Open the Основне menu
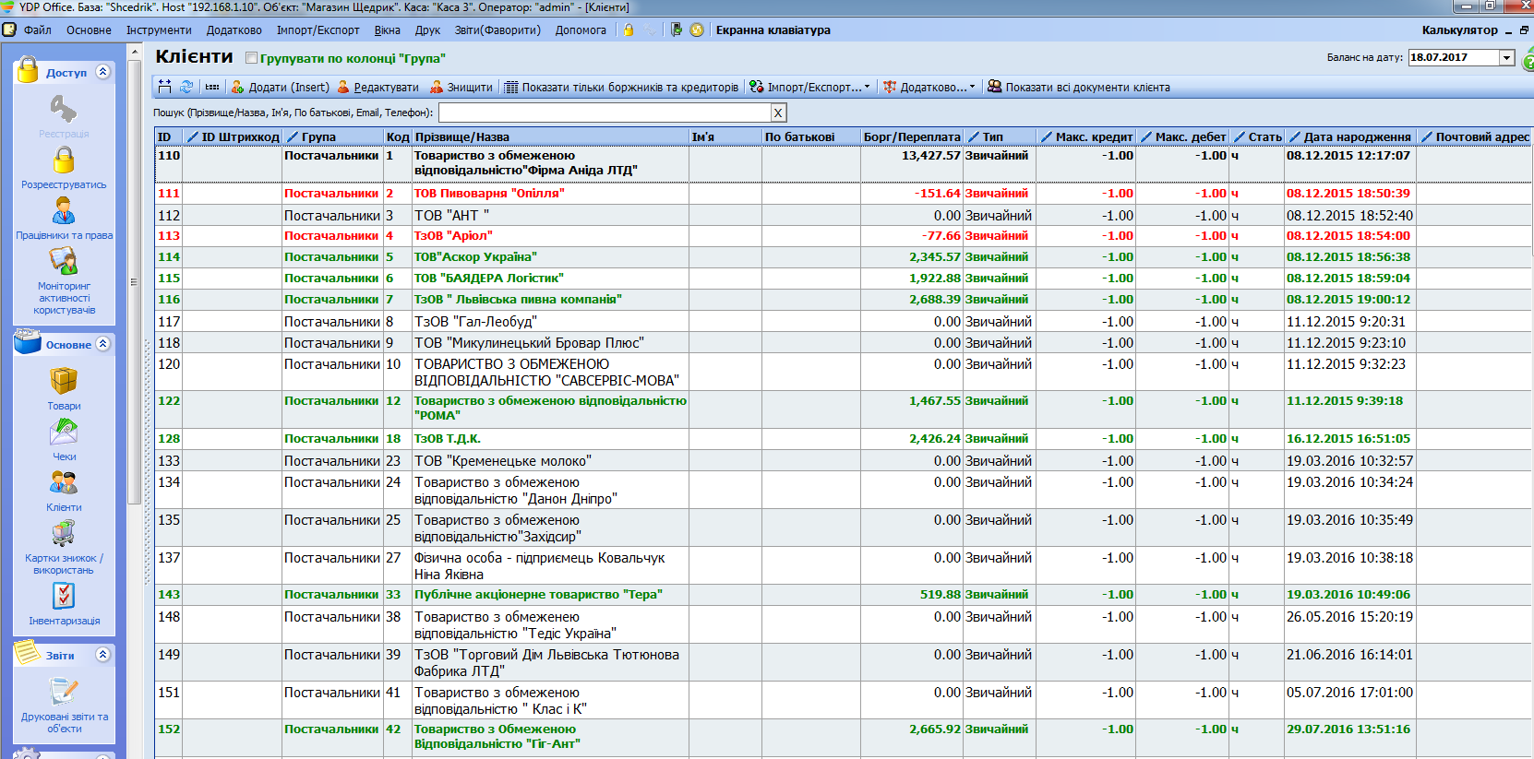The height and width of the screenshot is (759, 1534). 89,30
